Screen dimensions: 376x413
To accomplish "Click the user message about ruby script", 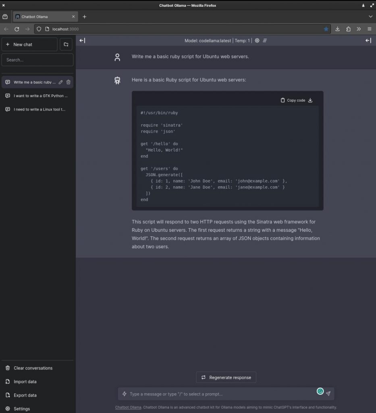I will [190, 56].
